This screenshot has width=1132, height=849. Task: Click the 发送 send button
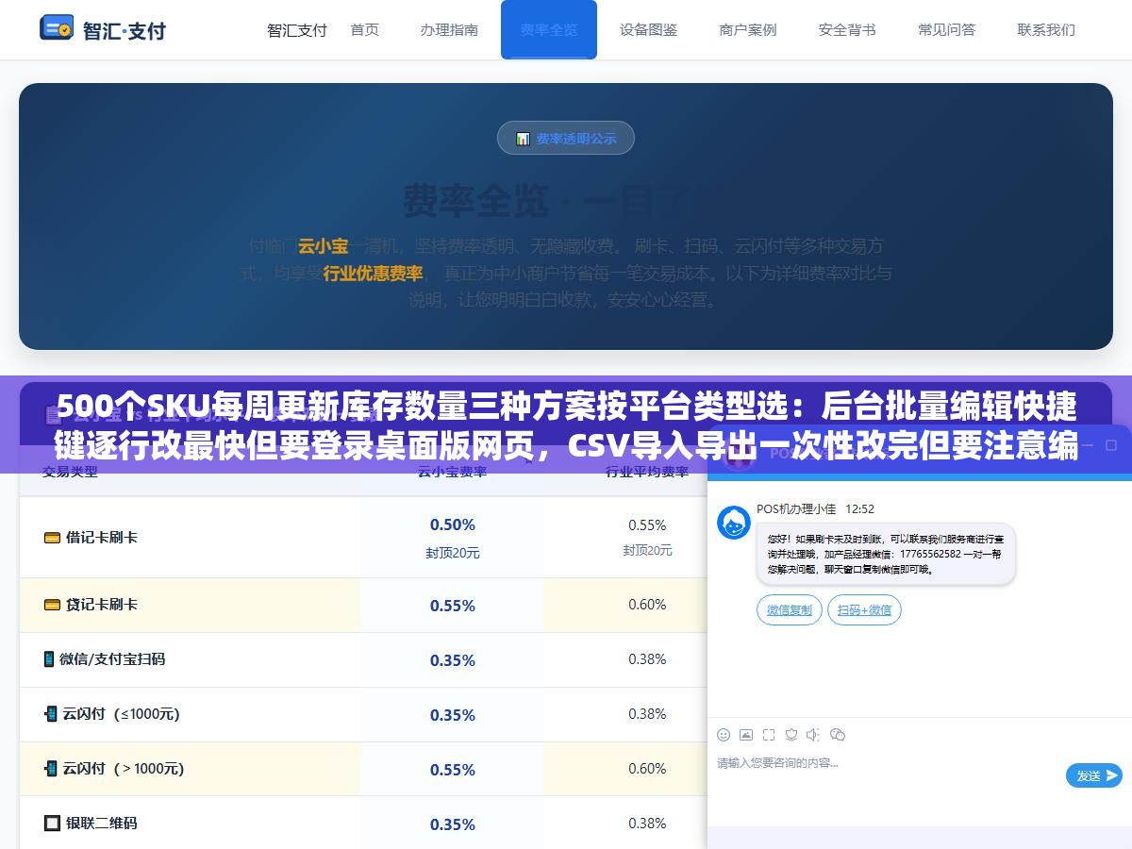click(x=1094, y=775)
